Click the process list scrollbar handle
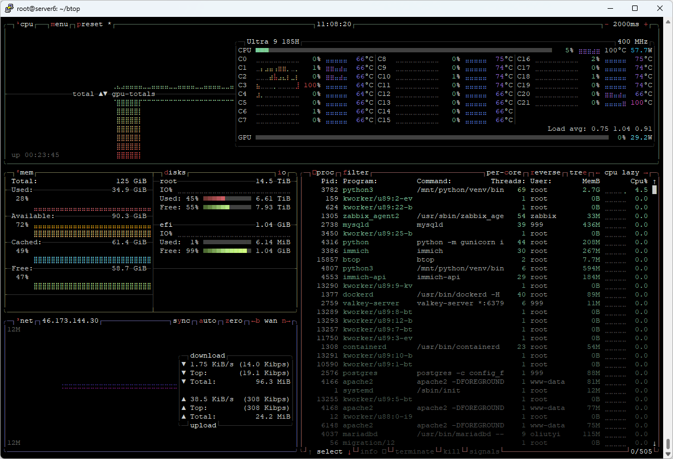Screen dimensions: 673x459 [x=654, y=190]
